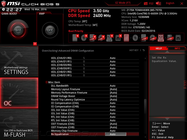The image size is (187, 140).
Task: Open ODT Finetune (CHA) [Auto] dropdown
Action: (113, 124)
